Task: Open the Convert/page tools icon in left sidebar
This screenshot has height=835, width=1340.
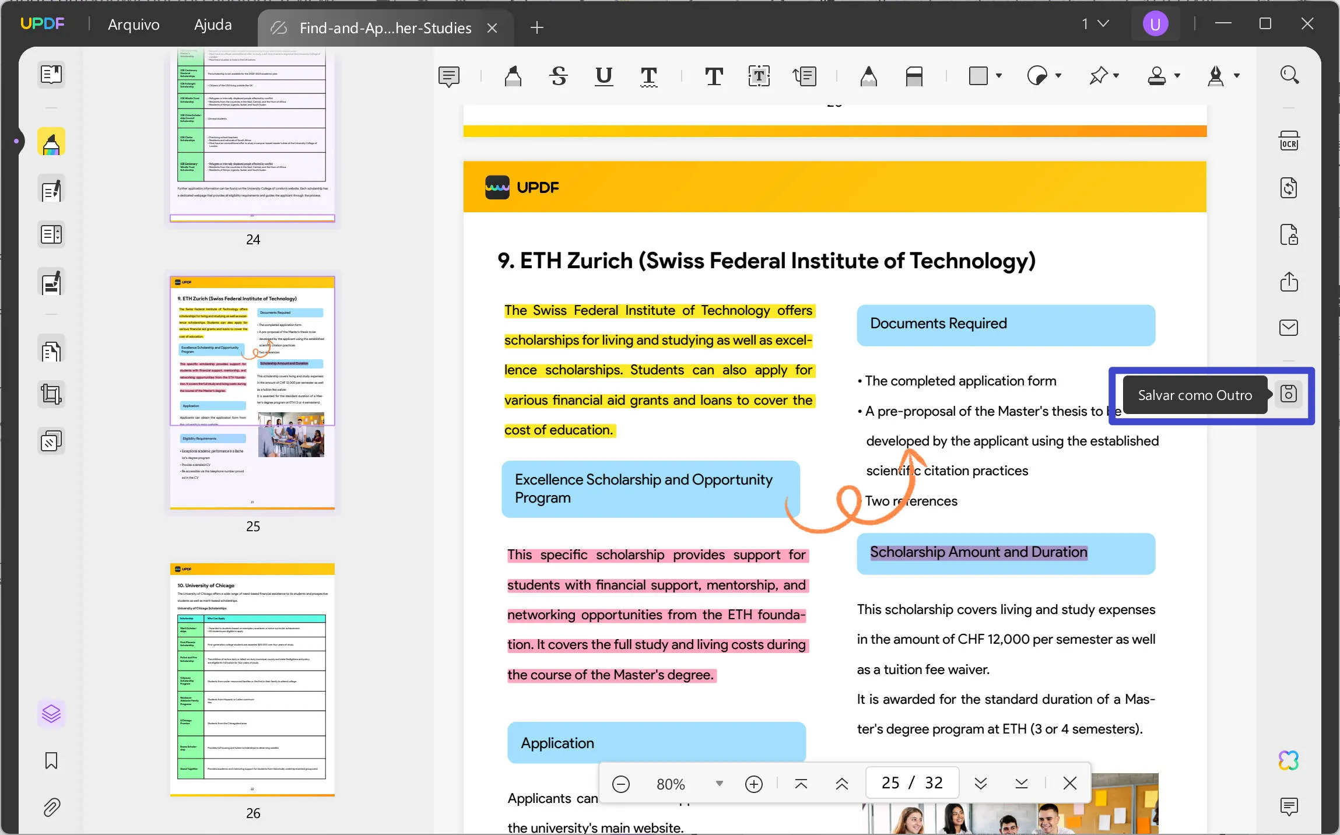Action: coord(51,350)
